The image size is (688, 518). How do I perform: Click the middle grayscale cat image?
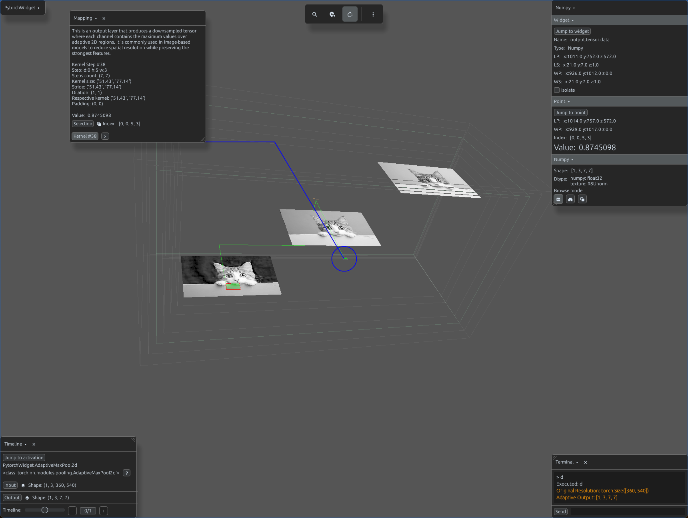pyautogui.click(x=330, y=227)
